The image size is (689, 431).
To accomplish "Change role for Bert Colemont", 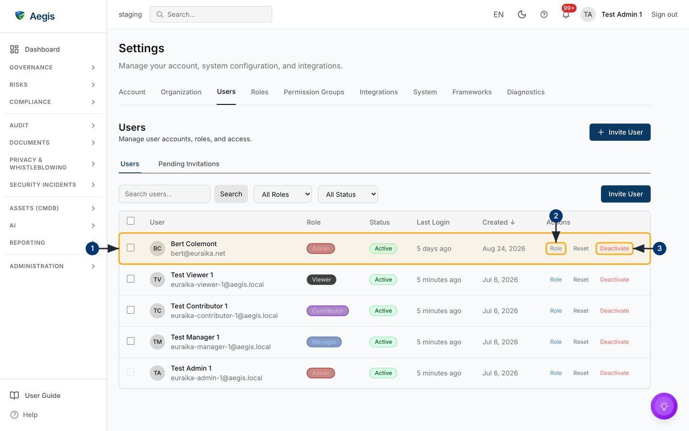I will [556, 249].
